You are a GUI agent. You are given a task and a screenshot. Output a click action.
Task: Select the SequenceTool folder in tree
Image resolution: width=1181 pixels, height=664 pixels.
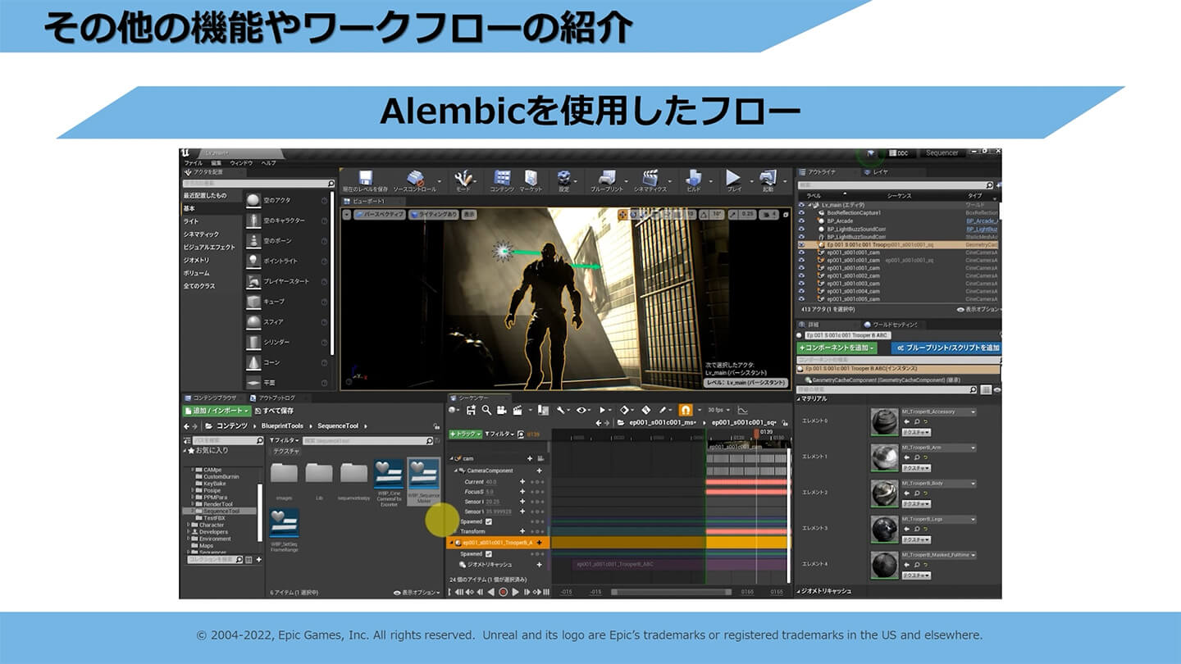pos(221,511)
